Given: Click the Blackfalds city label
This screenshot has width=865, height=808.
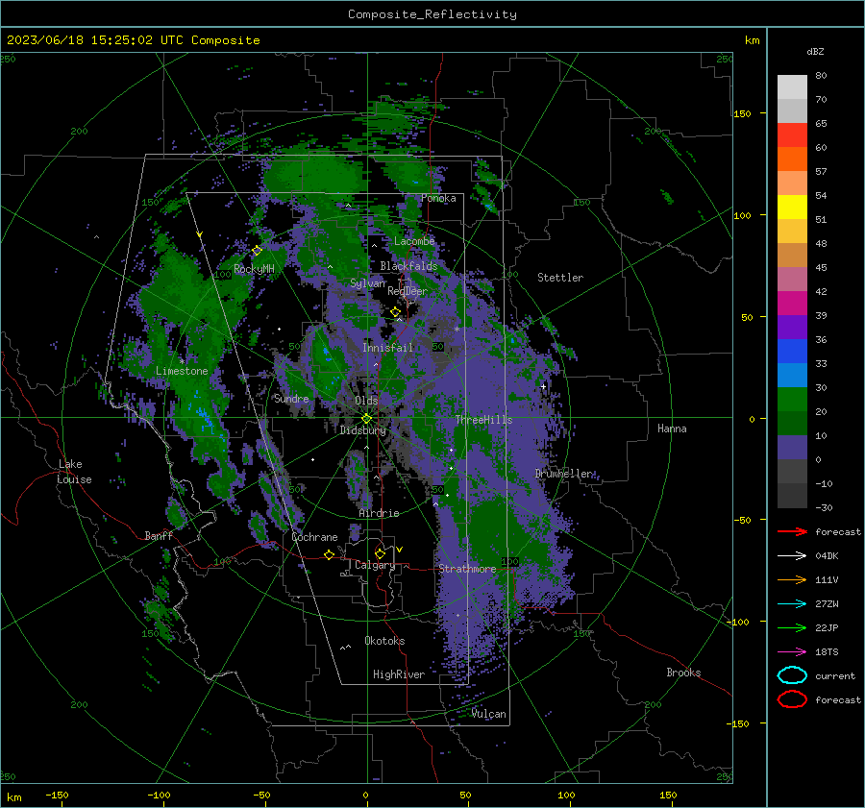Looking at the screenshot, I should 408,266.
